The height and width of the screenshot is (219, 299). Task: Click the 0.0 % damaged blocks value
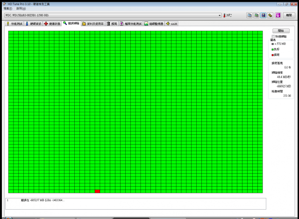pyautogui.click(x=287, y=67)
